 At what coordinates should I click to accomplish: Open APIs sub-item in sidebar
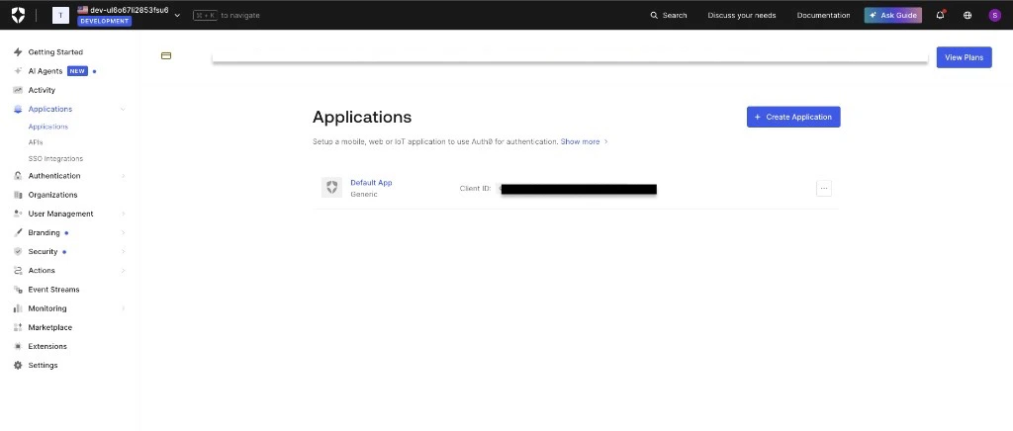(x=36, y=142)
